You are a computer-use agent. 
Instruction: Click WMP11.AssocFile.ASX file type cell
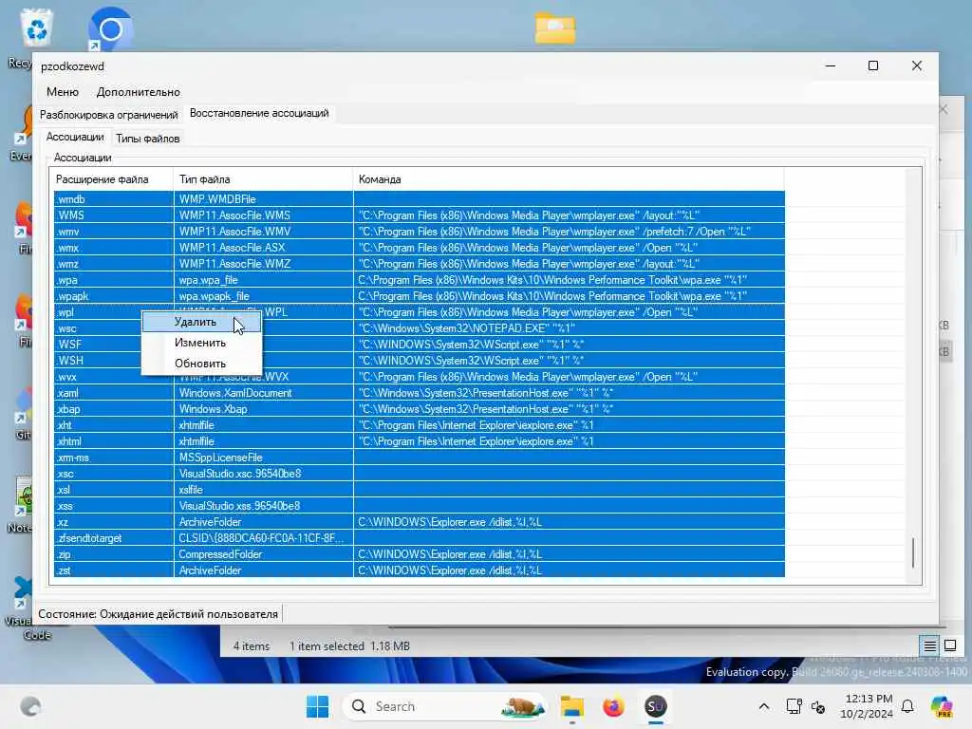263,248
